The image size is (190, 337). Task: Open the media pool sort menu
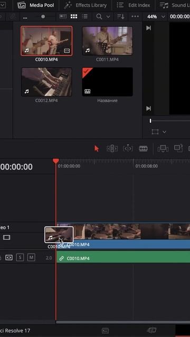point(121,16)
